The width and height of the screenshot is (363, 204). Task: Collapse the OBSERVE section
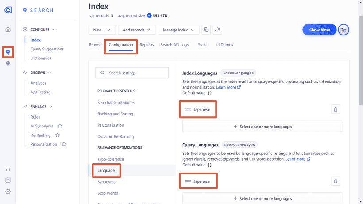[50, 73]
